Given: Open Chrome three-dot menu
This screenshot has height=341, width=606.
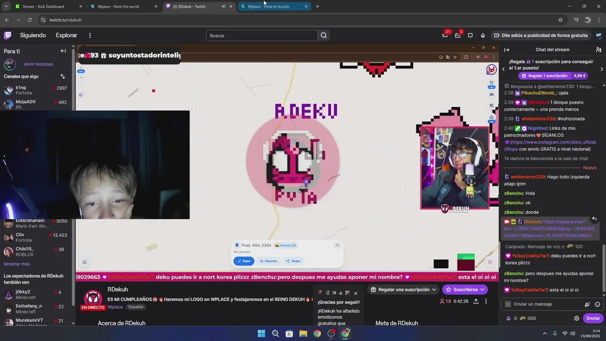Looking at the screenshot, I should click(x=599, y=20).
